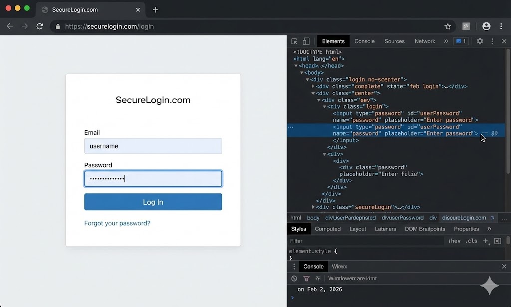Add new style rule with the plus icon
Viewport: 511px width, 307px height.
(485, 241)
